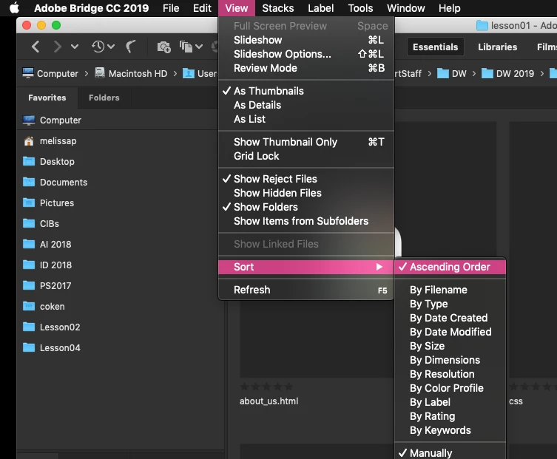This screenshot has height=459, width=557.
Task: Open the Label menu
Action: pos(320,8)
